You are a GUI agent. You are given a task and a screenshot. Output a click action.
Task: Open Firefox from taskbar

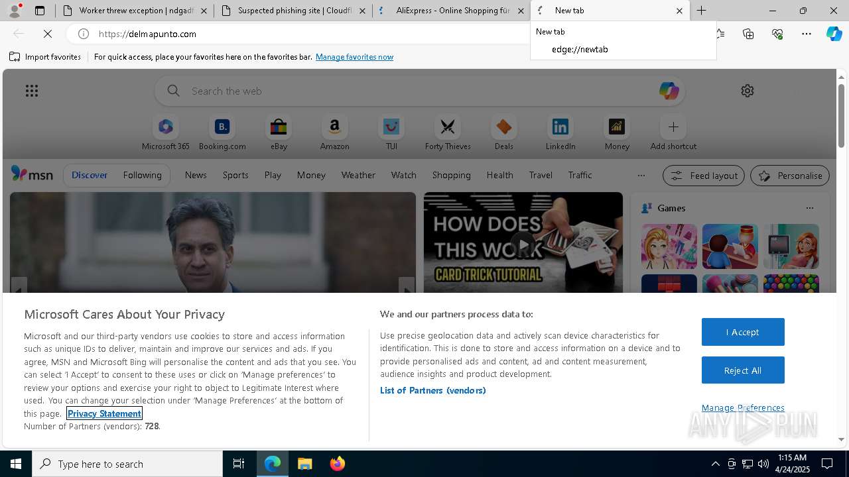338,464
